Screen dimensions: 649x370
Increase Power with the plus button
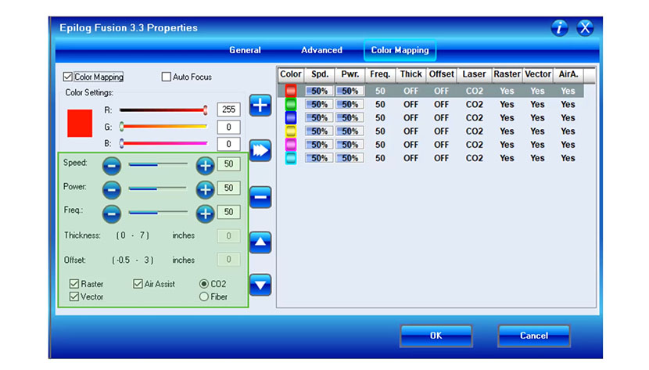205,189
